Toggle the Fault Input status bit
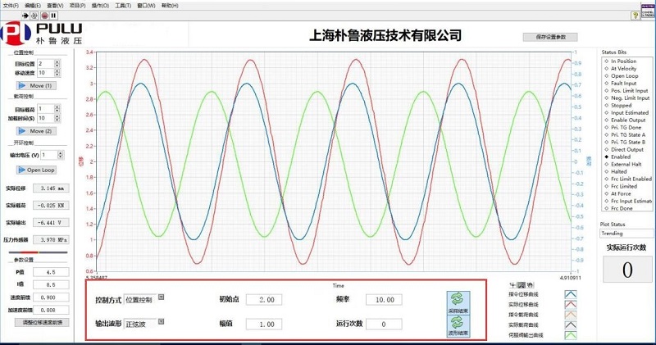This screenshot has width=656, height=345. 607,84
